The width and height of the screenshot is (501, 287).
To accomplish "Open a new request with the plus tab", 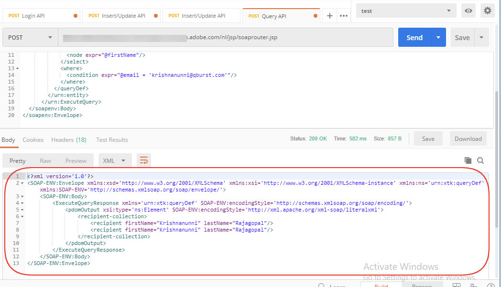I will [x=329, y=15].
